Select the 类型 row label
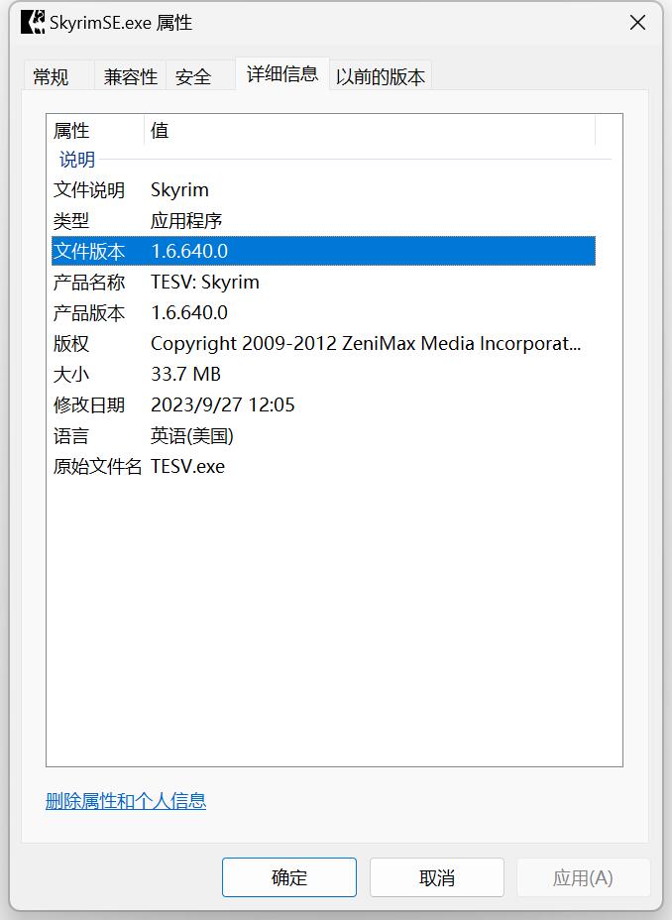Screen dimensions: 672x920 tap(71, 221)
